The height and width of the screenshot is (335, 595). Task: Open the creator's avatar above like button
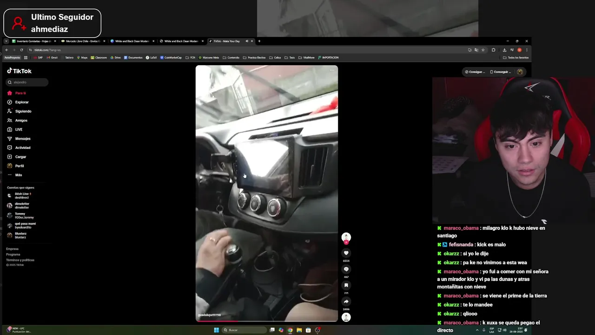pyautogui.click(x=346, y=237)
